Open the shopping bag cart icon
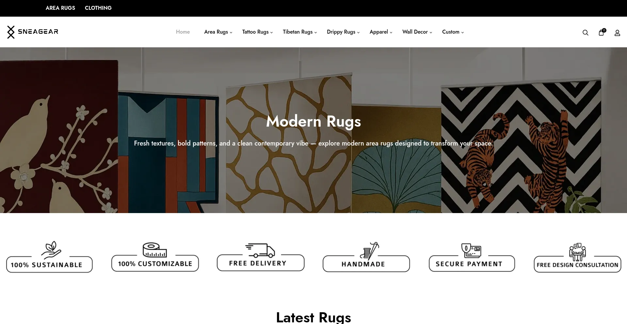Viewport: 627px width, 324px height. click(x=602, y=32)
